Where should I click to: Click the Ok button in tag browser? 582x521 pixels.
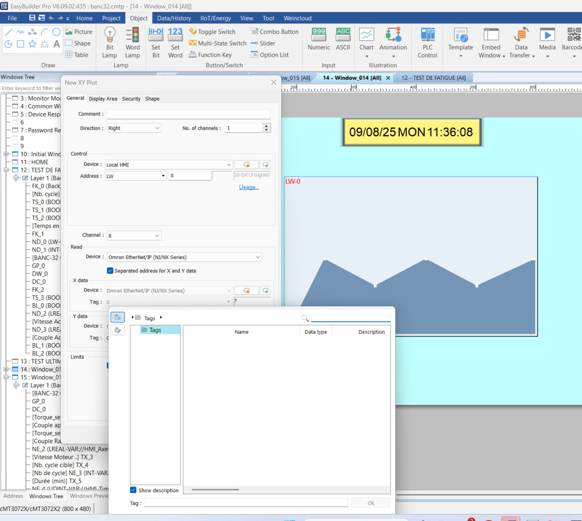coord(370,503)
